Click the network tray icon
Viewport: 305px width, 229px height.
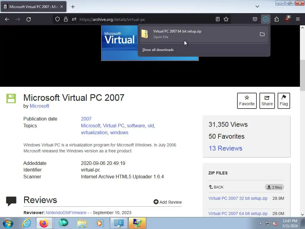(x=268, y=224)
